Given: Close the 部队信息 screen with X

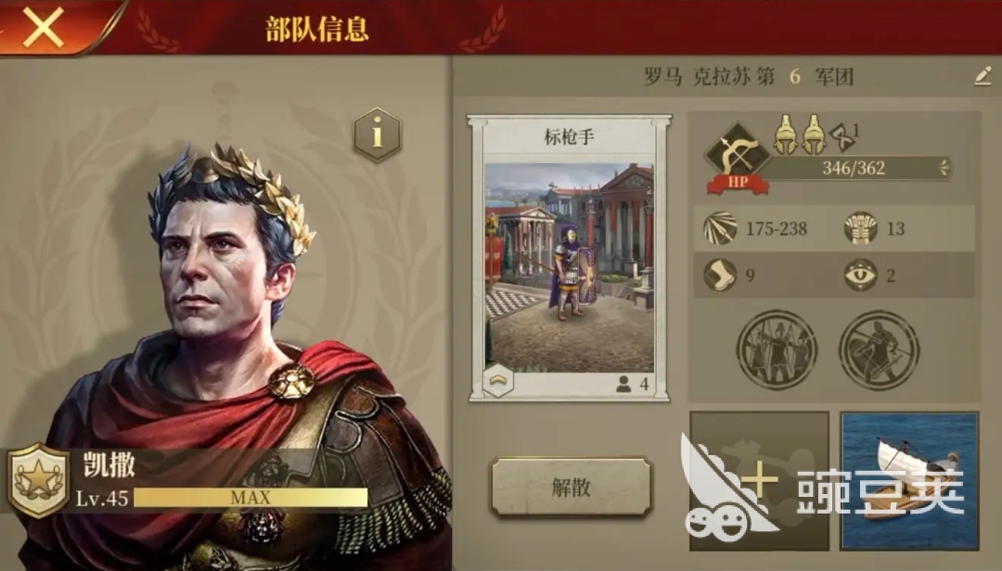Looking at the screenshot, I should pos(43,27).
